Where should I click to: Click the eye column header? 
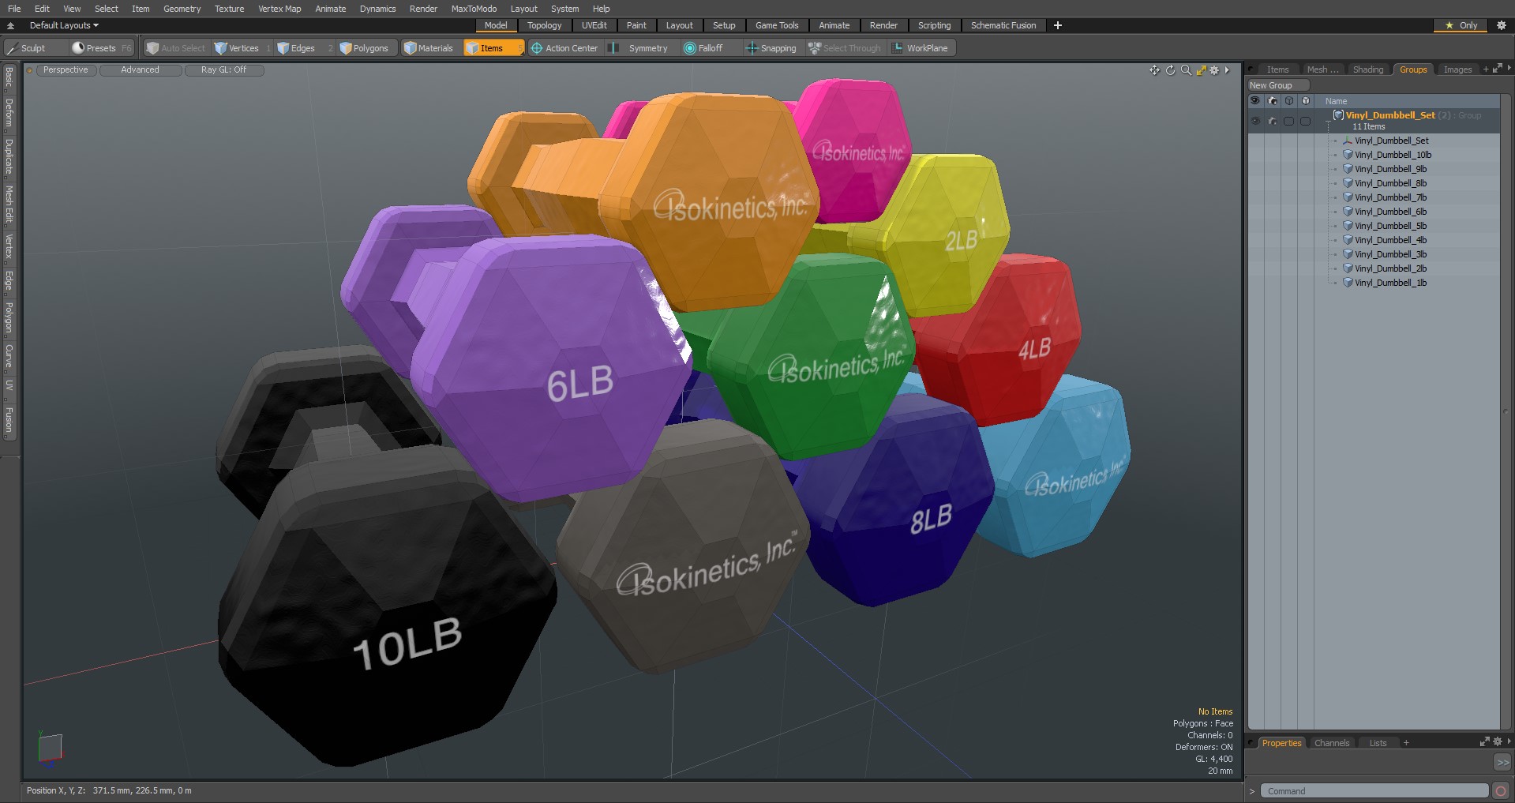point(1255,101)
